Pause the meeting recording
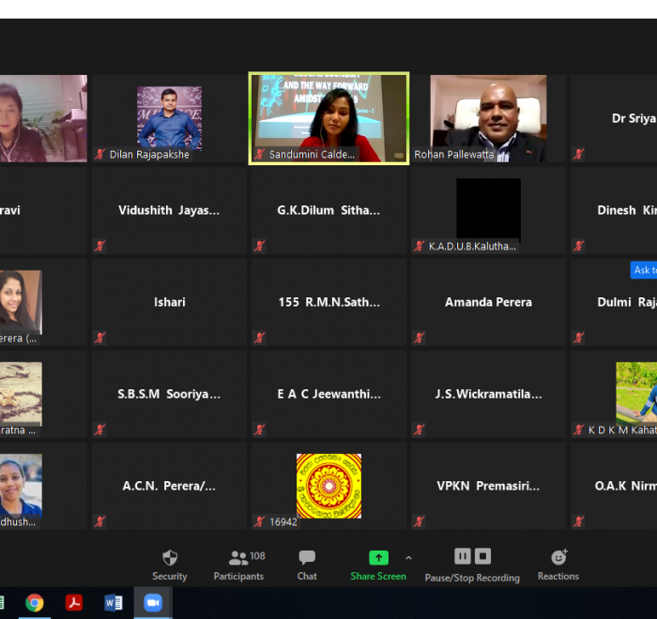Screen dimensions: 657x619 coord(462,556)
